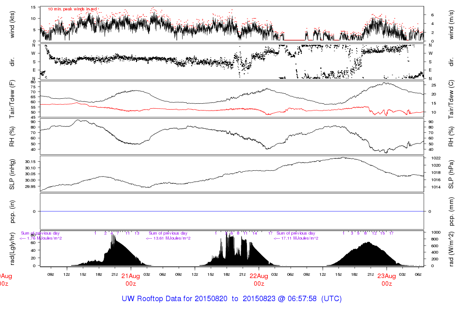Click the "SLP (hPa)" axis label
464x317 pixels.
(x=451, y=174)
